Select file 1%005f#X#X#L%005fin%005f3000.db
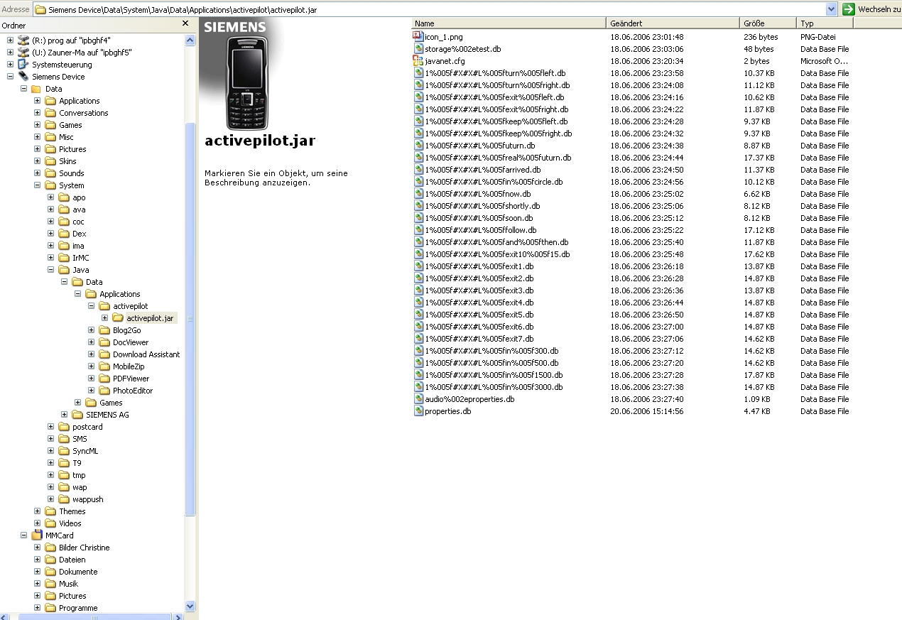 coord(494,387)
